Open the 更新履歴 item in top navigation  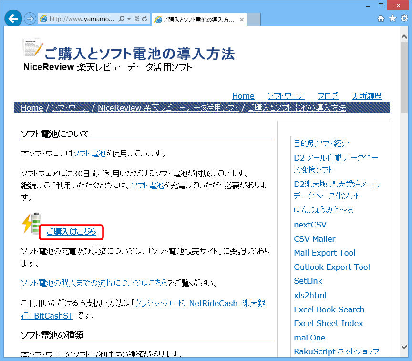(x=367, y=95)
